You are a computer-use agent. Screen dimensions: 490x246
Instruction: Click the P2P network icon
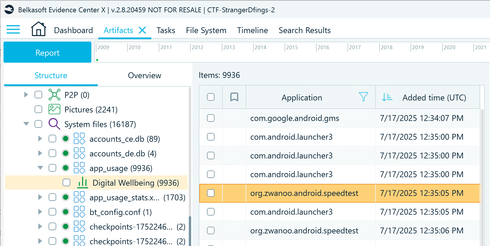[54, 95]
